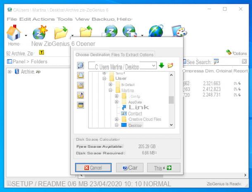Close the search bar with X button

click(244, 61)
